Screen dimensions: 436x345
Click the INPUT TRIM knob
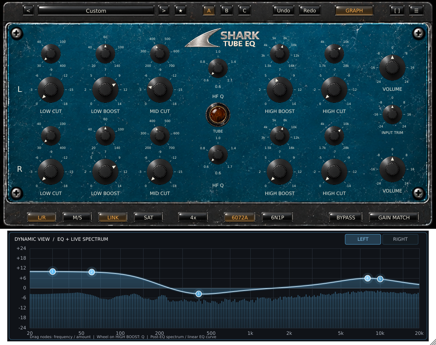392,114
